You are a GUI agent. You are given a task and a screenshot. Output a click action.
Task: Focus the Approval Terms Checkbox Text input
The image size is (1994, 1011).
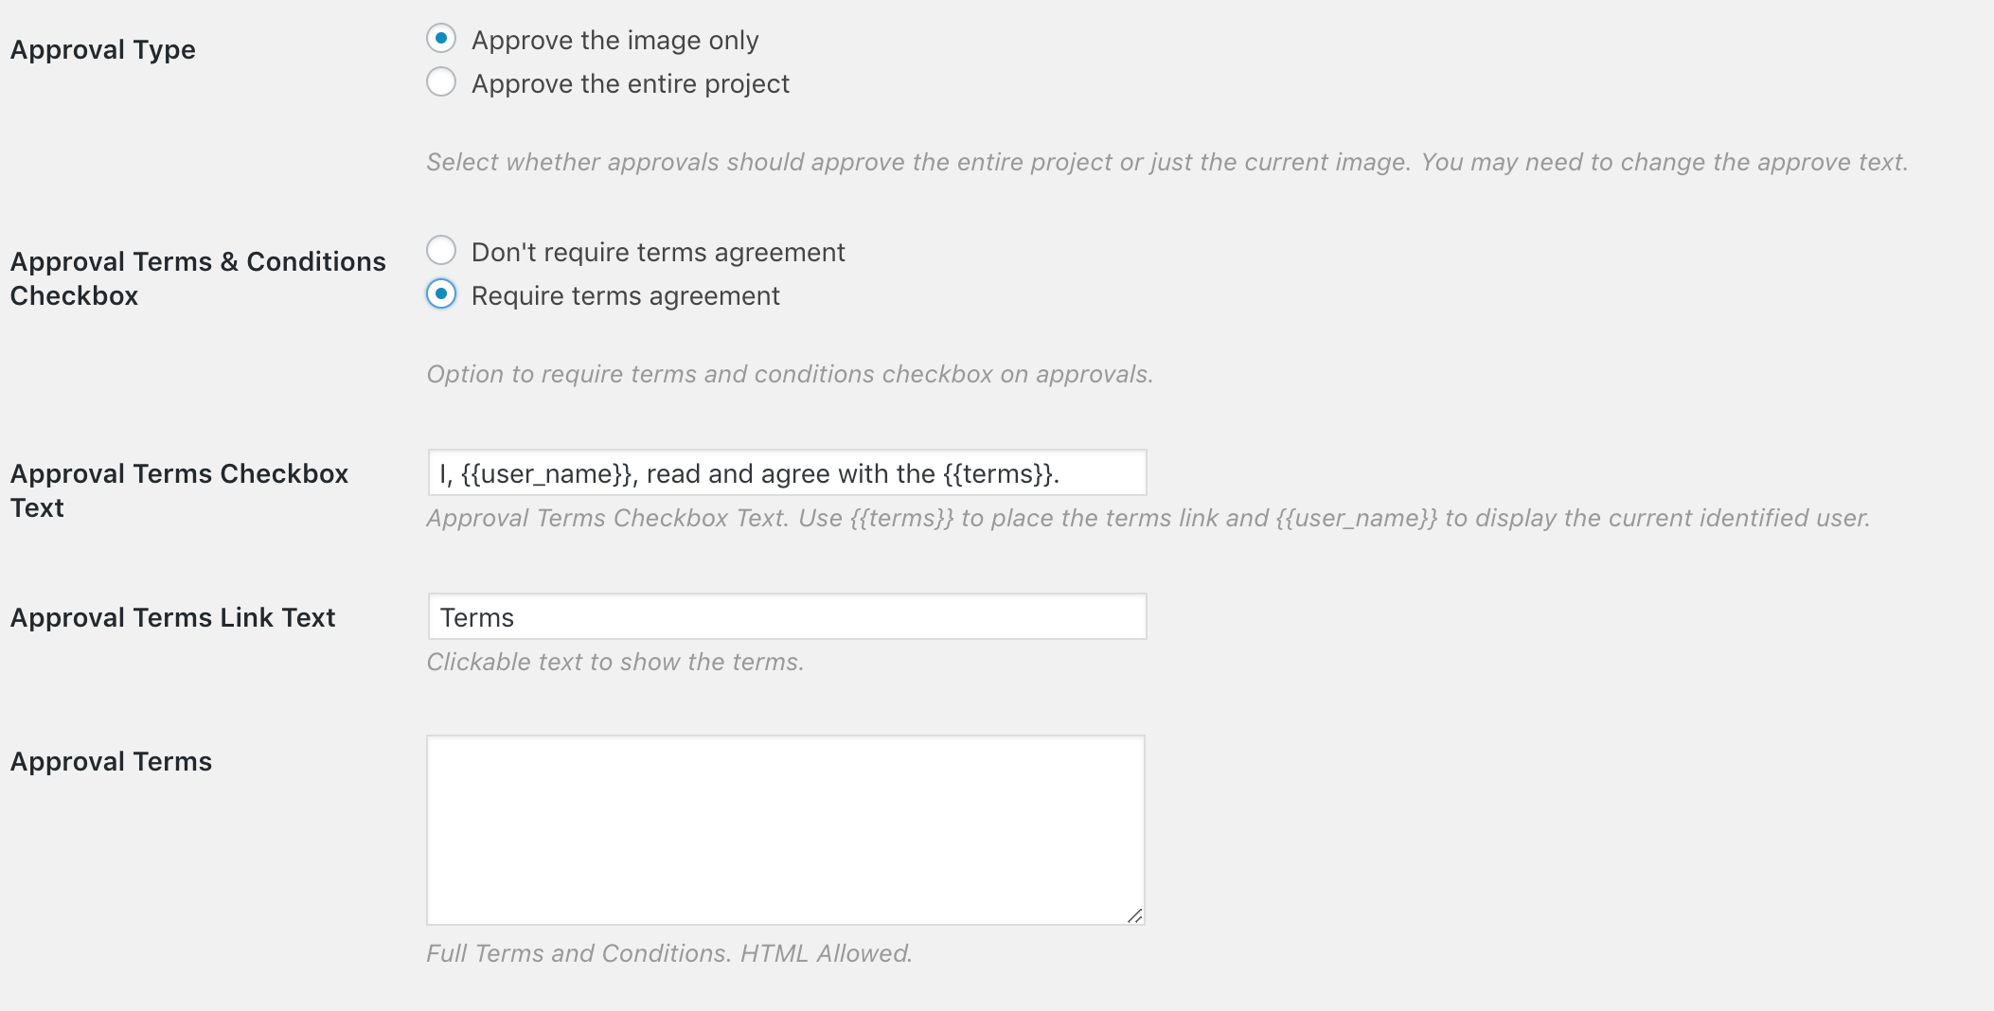pos(786,473)
